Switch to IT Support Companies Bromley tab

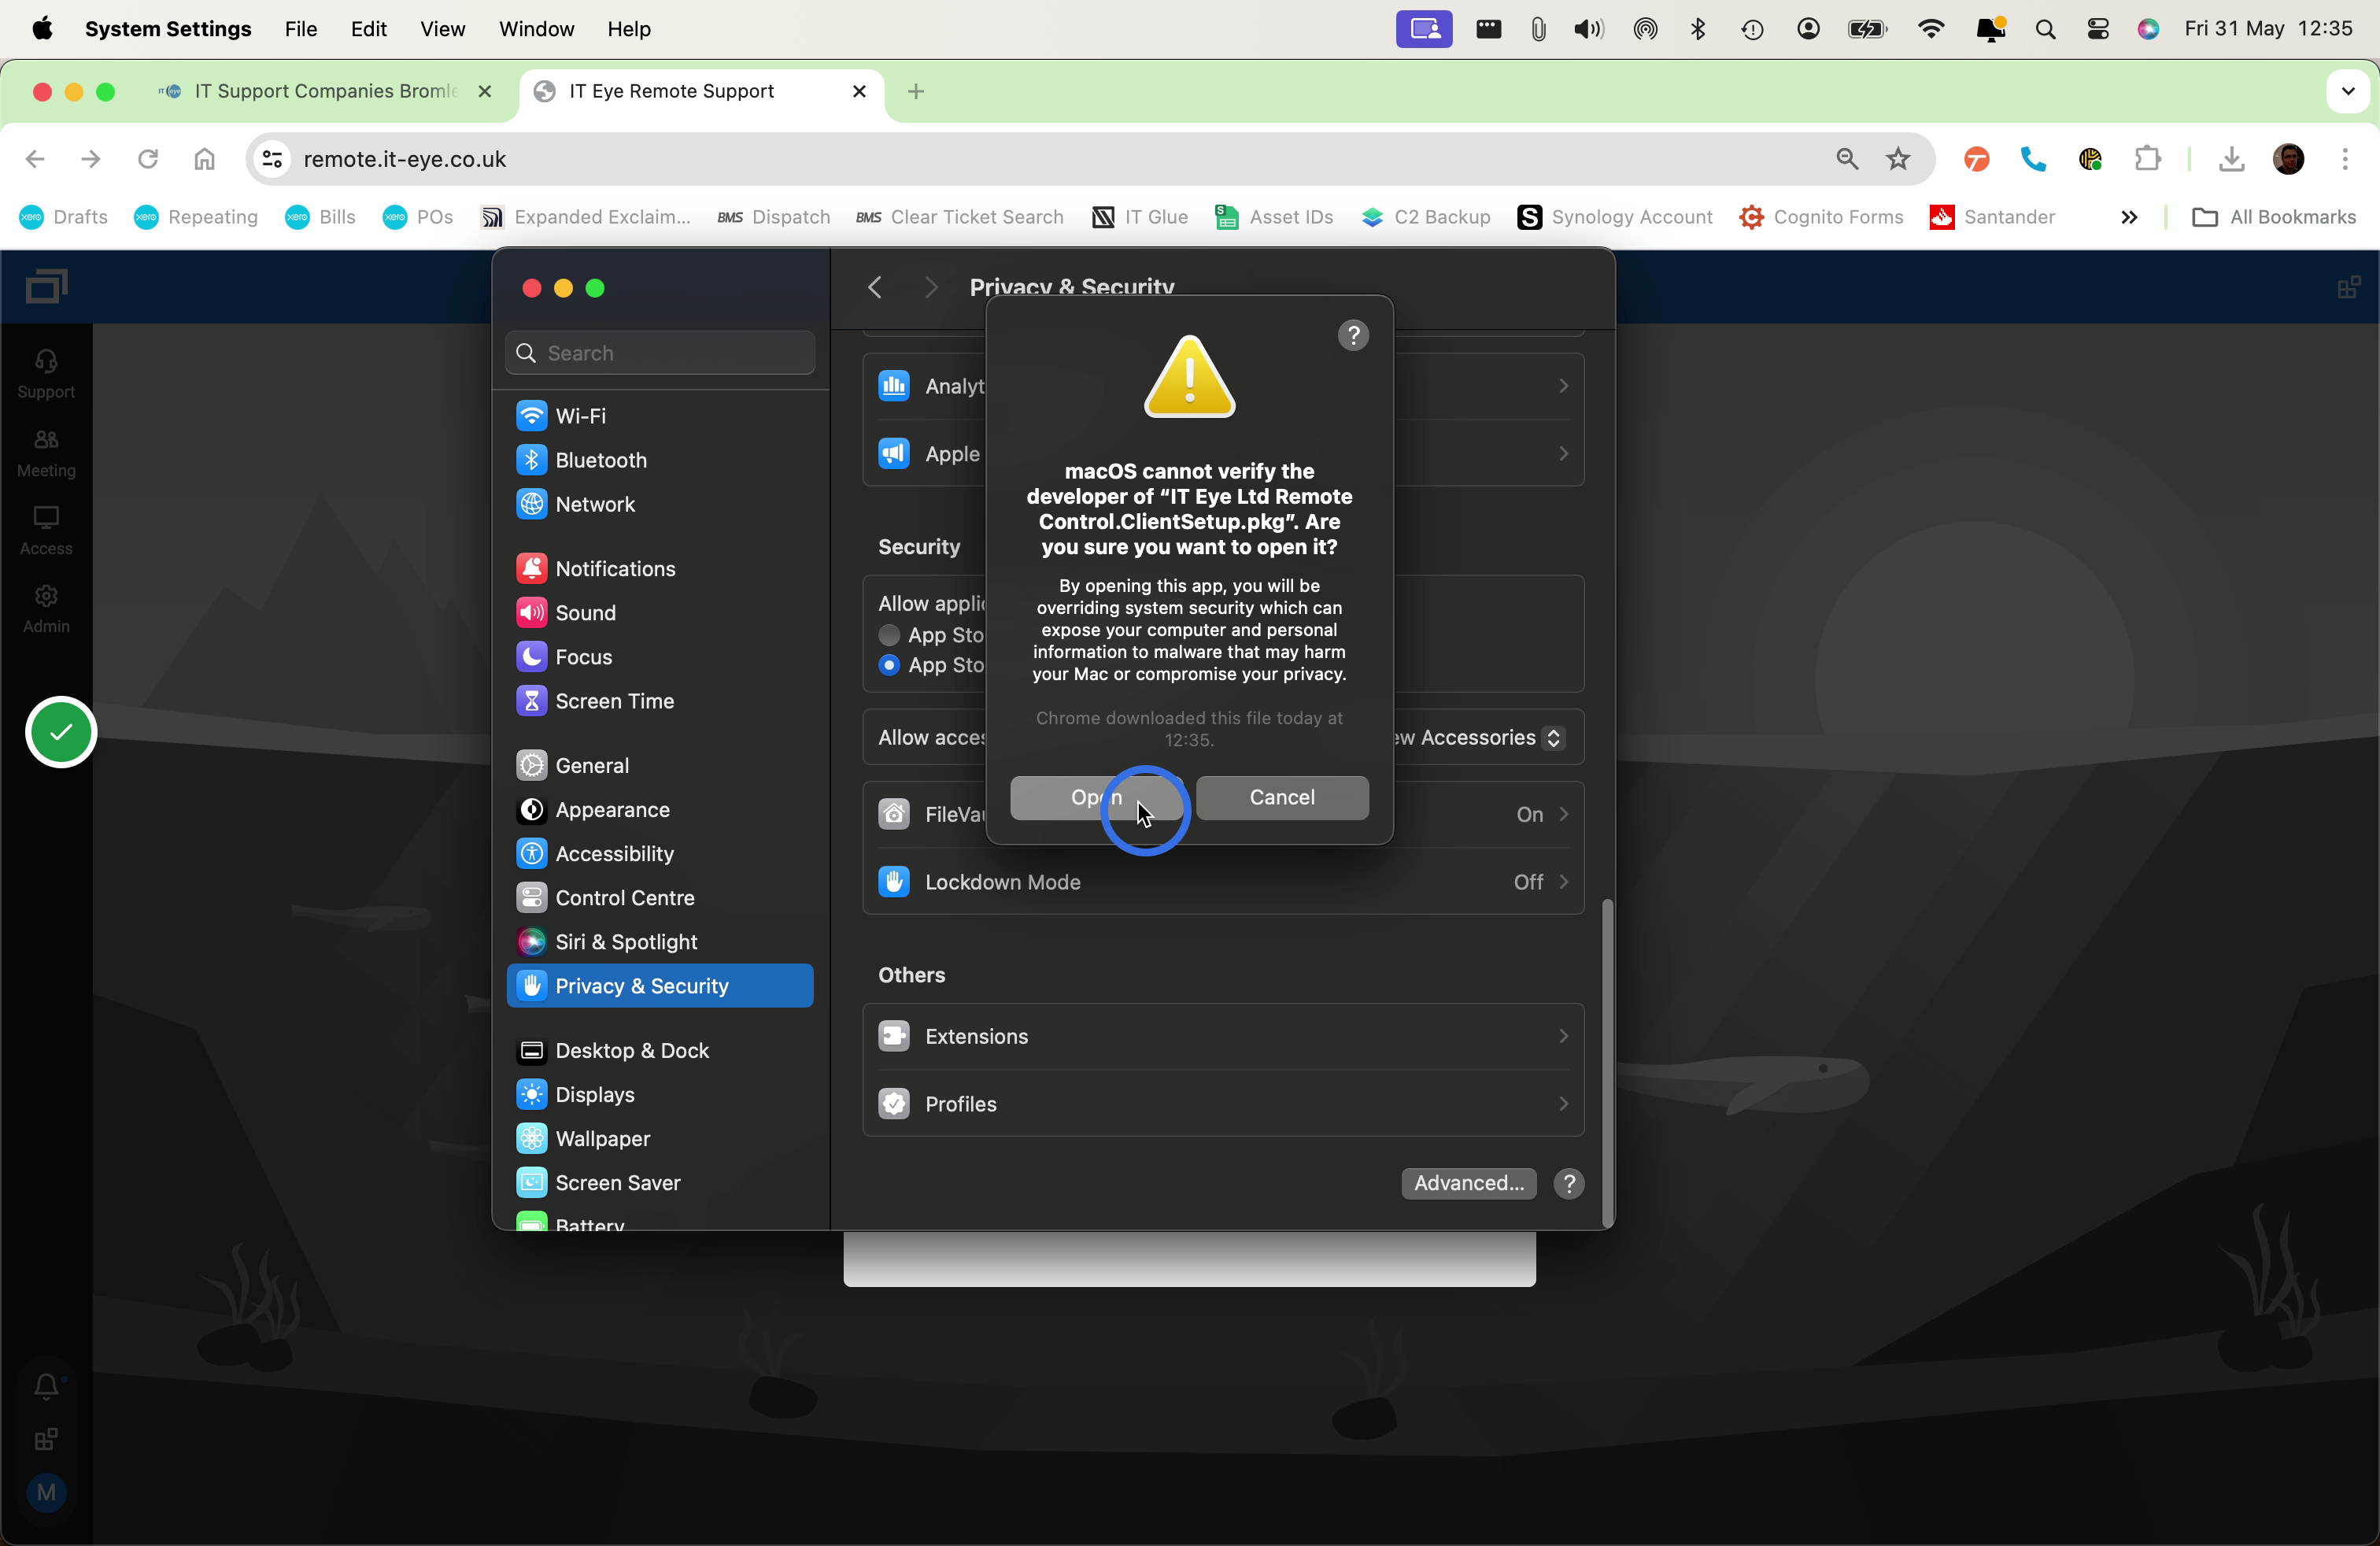pos(325,91)
